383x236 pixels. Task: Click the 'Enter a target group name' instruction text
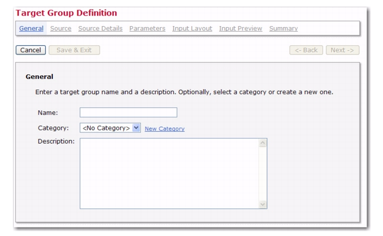point(184,92)
